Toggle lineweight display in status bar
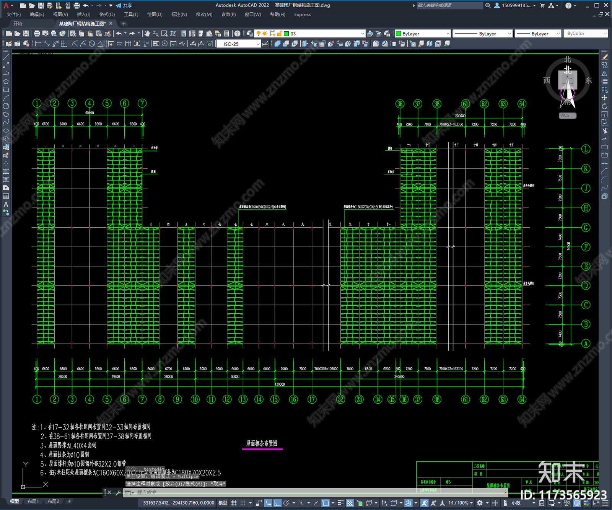 coord(341,503)
